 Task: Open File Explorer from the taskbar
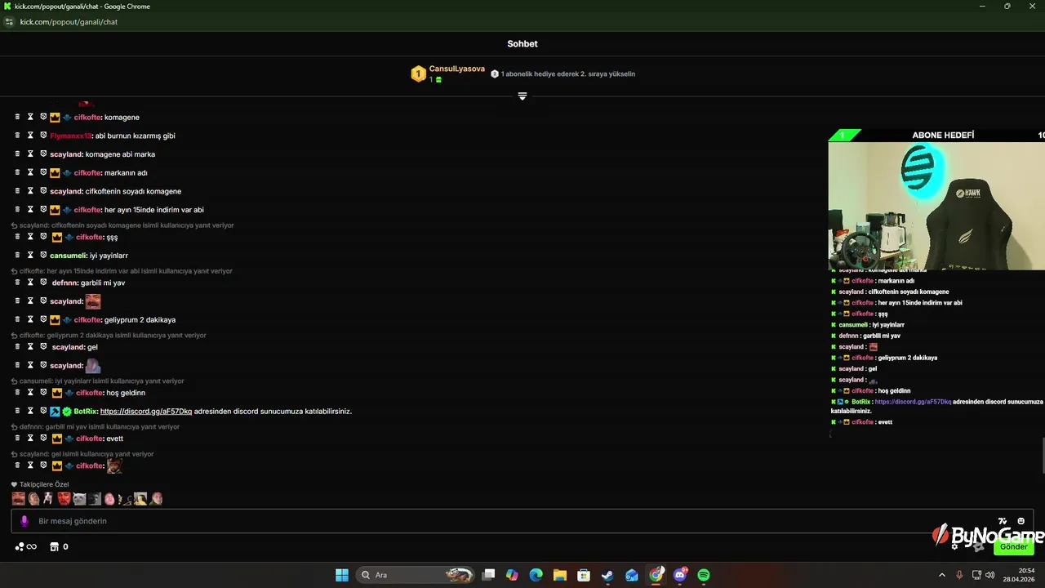point(560,575)
